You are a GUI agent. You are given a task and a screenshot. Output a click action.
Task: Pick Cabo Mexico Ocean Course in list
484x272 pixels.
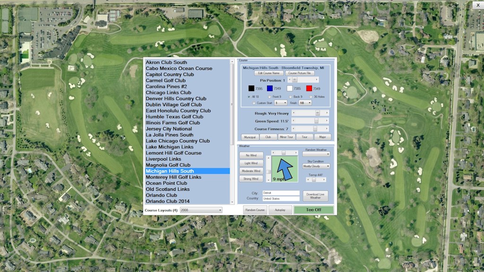coord(179,68)
